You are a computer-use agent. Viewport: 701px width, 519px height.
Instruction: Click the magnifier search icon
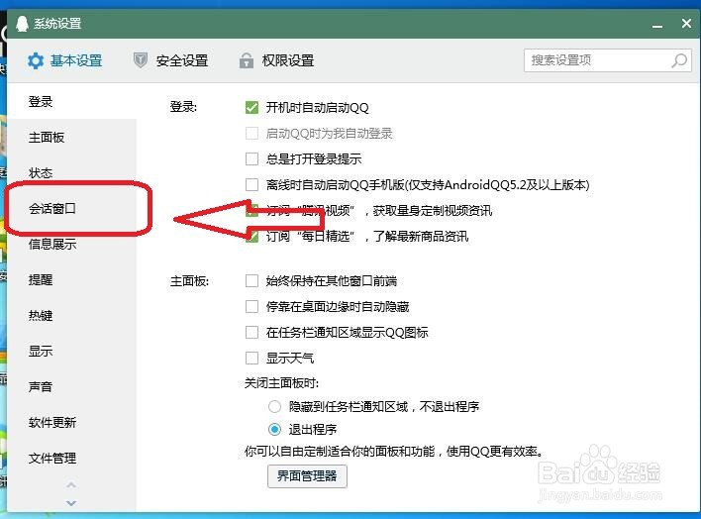coord(679,60)
